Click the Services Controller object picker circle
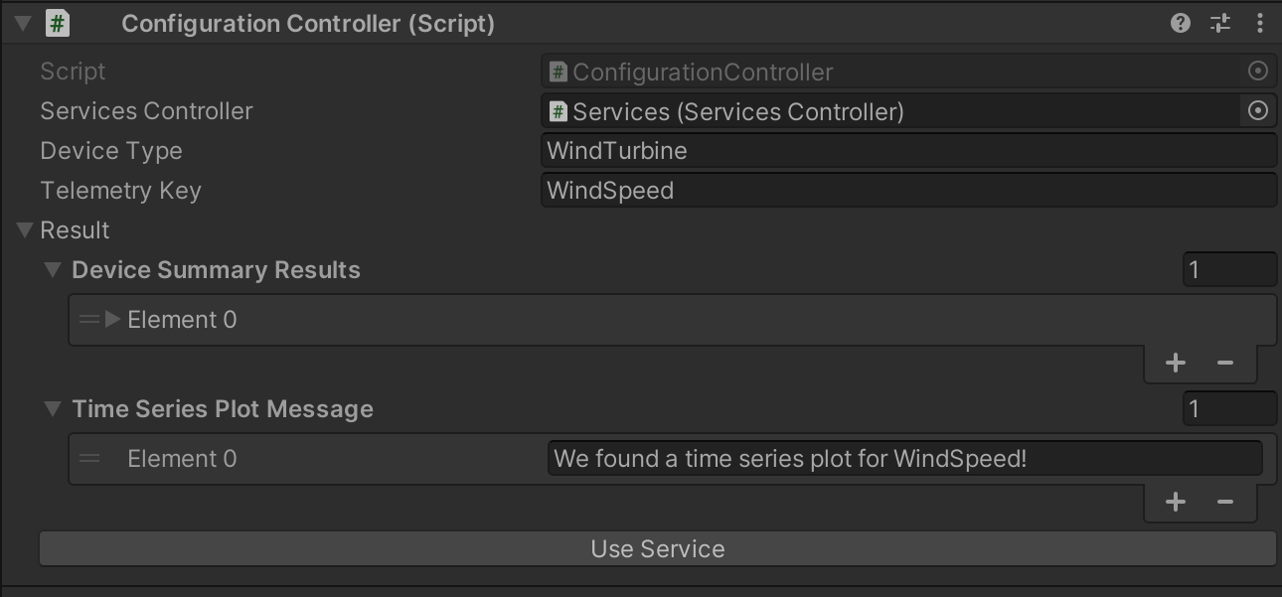Viewport: 1282px width, 597px height. 1257,110
